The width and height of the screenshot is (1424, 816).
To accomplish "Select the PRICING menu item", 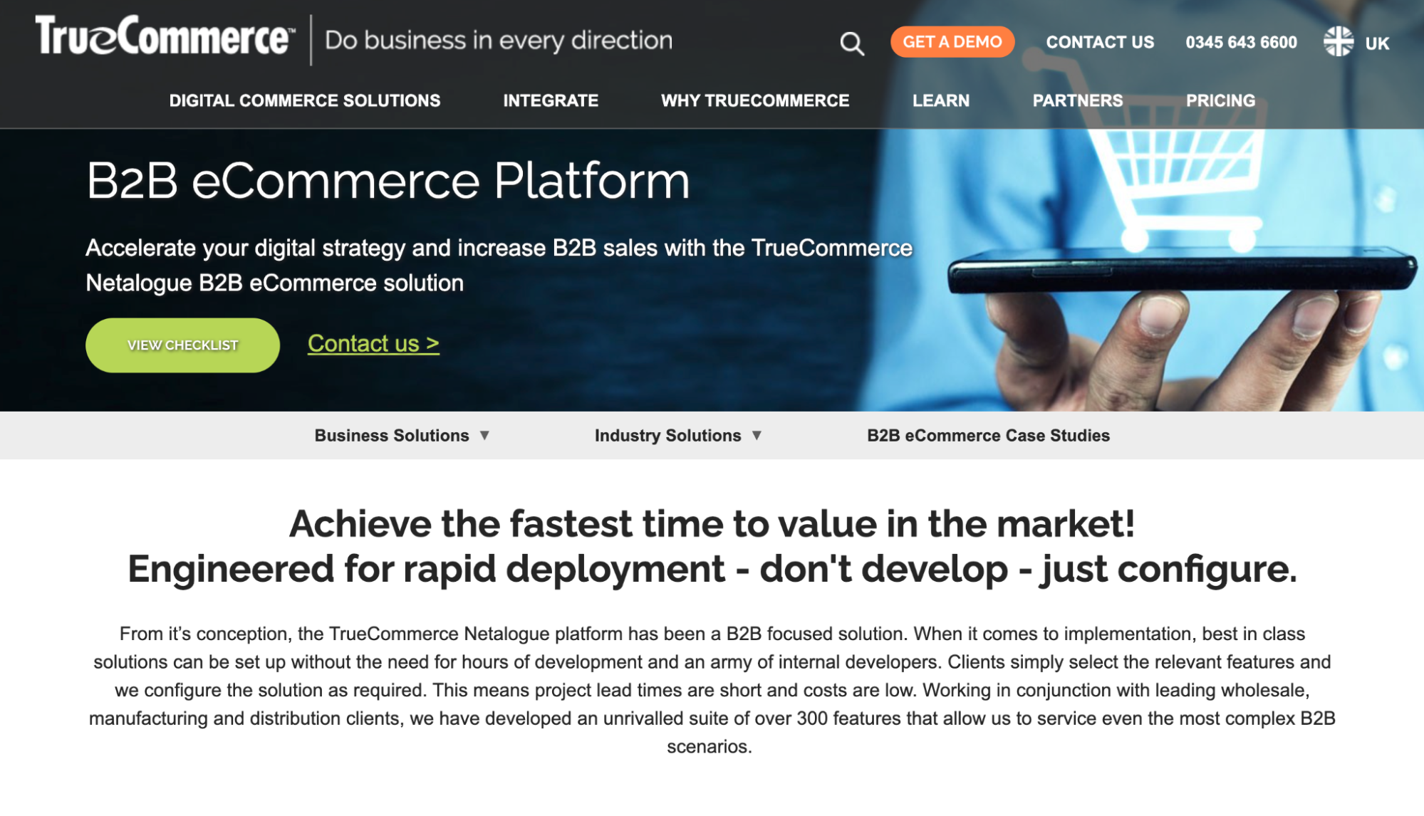I will [x=1220, y=100].
